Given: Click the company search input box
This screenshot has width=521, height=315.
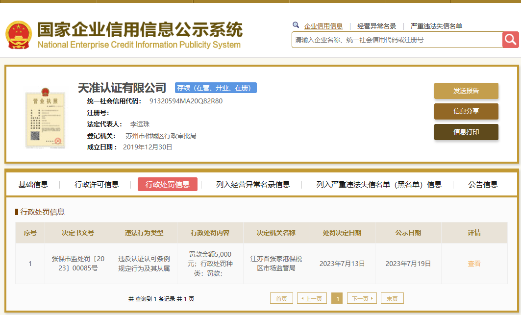Looking at the screenshot, I should [x=392, y=40].
